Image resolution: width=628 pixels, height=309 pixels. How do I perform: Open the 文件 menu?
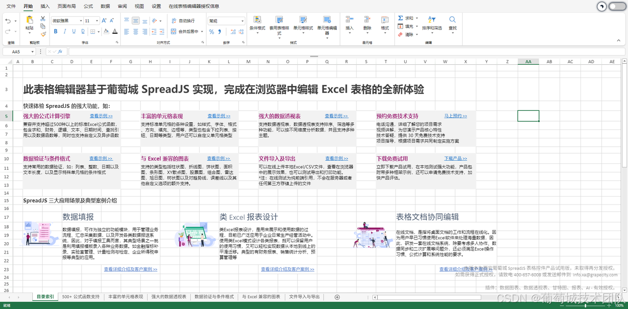(x=11, y=6)
